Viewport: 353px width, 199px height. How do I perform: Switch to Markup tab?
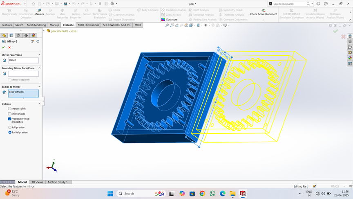tap(54, 25)
